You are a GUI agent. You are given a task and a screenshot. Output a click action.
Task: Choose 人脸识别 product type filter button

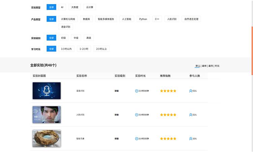172,19
